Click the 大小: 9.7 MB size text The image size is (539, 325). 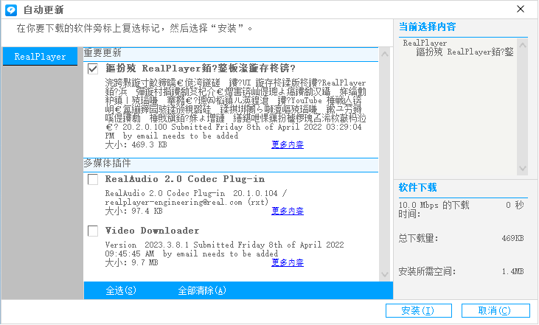(132, 262)
